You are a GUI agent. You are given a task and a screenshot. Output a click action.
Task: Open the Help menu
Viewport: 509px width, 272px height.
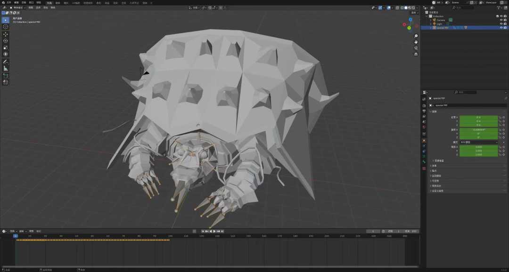tap(39, 2)
